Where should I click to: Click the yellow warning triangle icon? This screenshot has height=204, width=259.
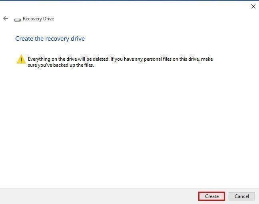click(x=21, y=59)
